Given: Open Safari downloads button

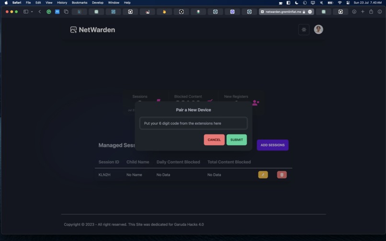Looking at the screenshot, I should pyautogui.click(x=354, y=11).
